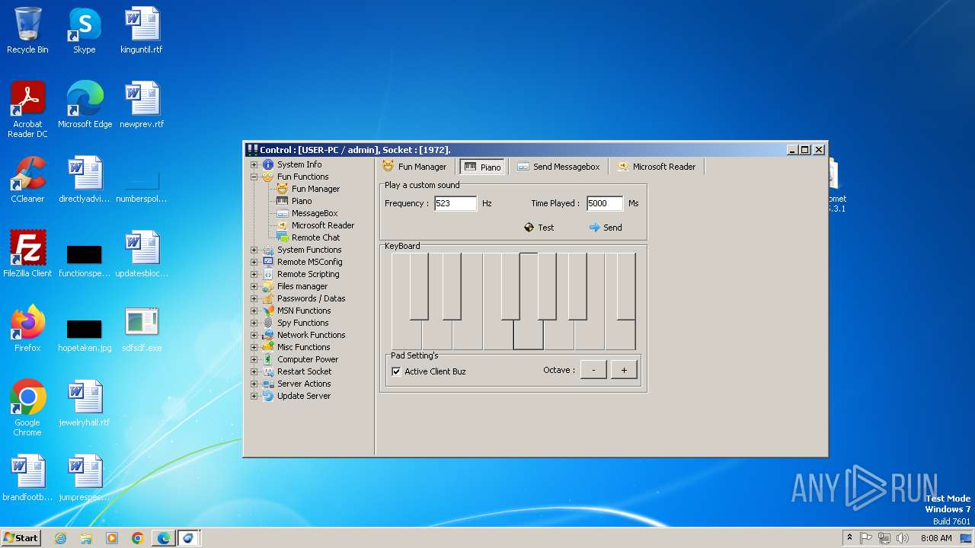Expand the Network Functions node
The height and width of the screenshot is (548, 975).
point(254,335)
